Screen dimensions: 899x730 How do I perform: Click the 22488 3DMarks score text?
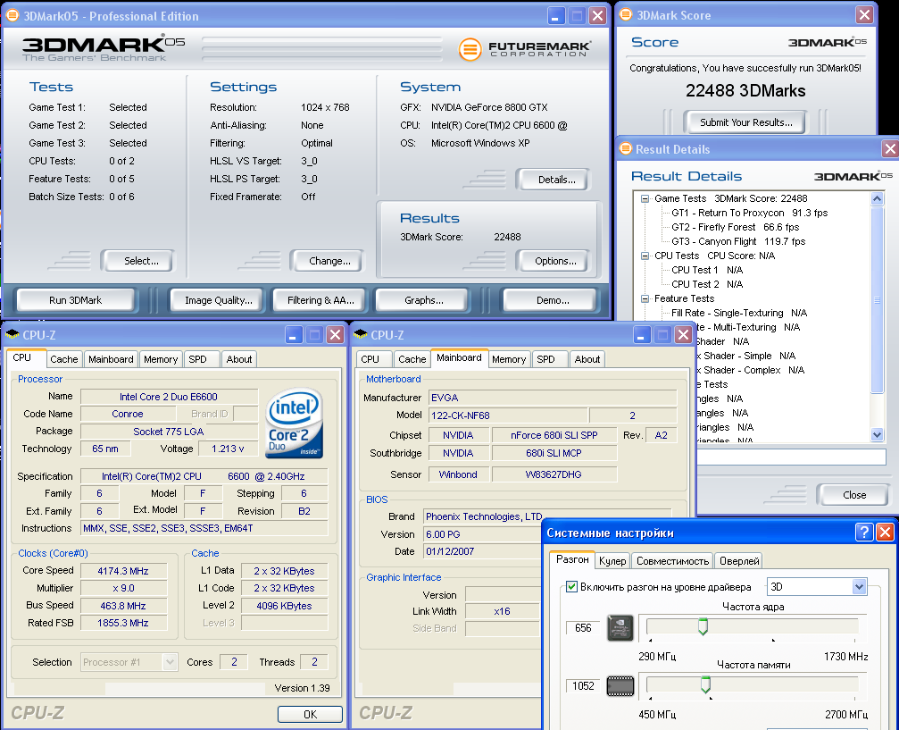pos(745,90)
